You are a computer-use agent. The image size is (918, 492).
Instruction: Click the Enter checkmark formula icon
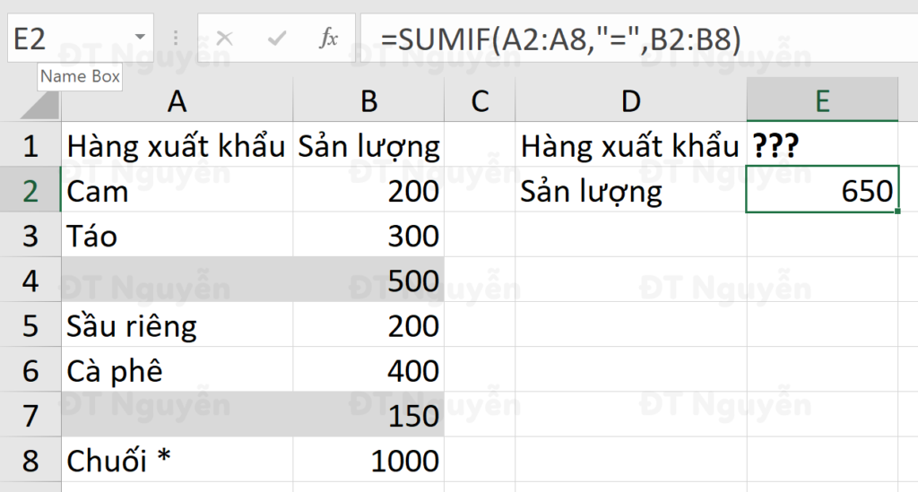coord(278,39)
